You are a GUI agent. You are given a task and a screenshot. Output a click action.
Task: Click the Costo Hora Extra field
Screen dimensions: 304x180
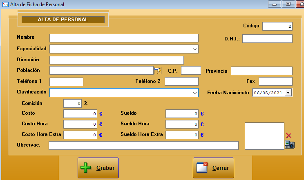[80, 135]
